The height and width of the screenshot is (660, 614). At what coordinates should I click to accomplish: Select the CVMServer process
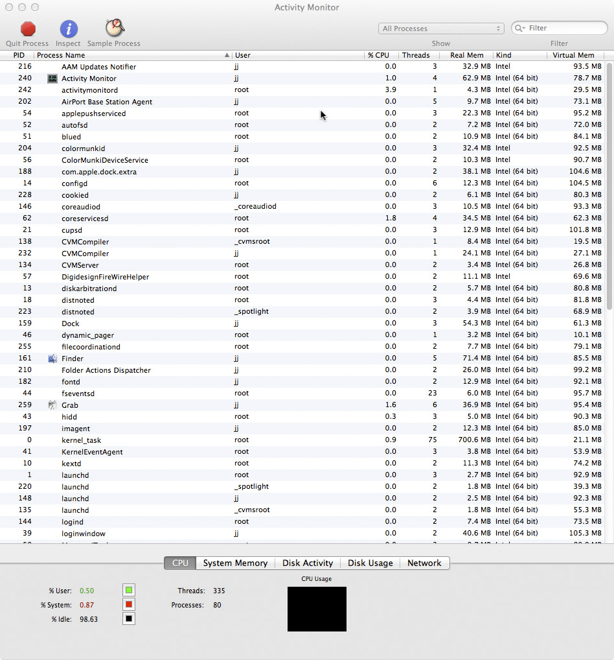303,265
